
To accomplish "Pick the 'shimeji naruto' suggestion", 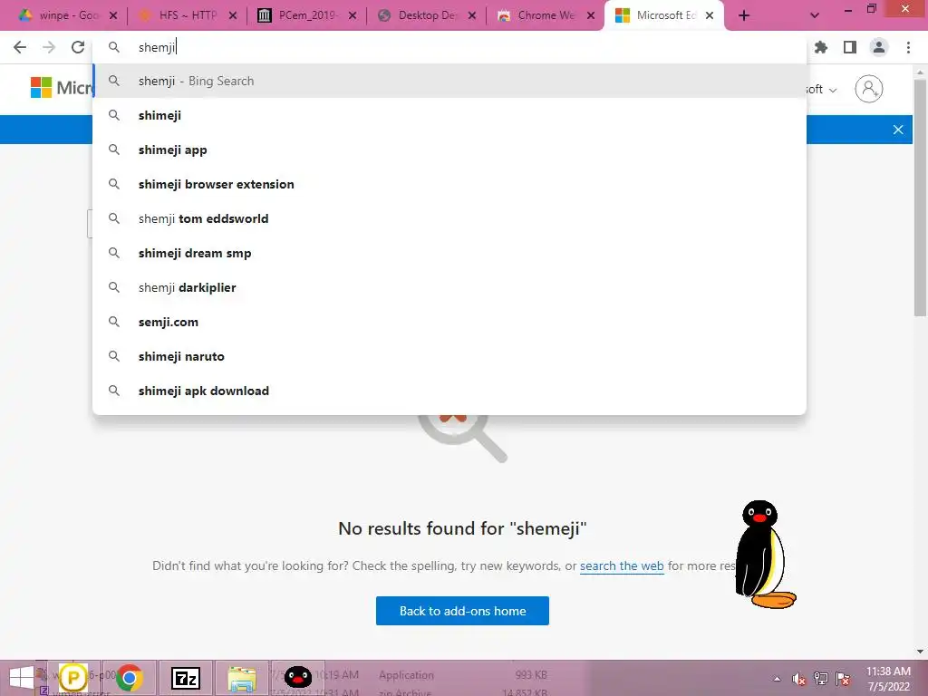I will click(449, 356).
